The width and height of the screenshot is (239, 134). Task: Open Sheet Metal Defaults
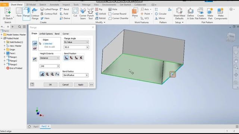tap(179, 14)
